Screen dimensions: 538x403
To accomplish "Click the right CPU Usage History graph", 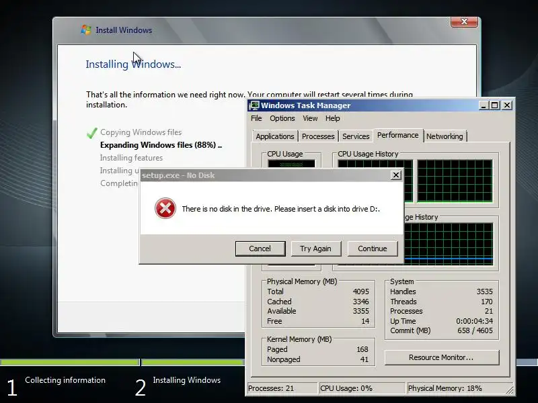I will [455, 181].
